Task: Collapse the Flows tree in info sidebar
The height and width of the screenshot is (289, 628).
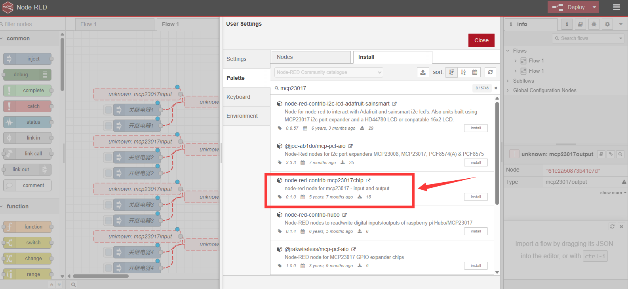Action: point(508,51)
